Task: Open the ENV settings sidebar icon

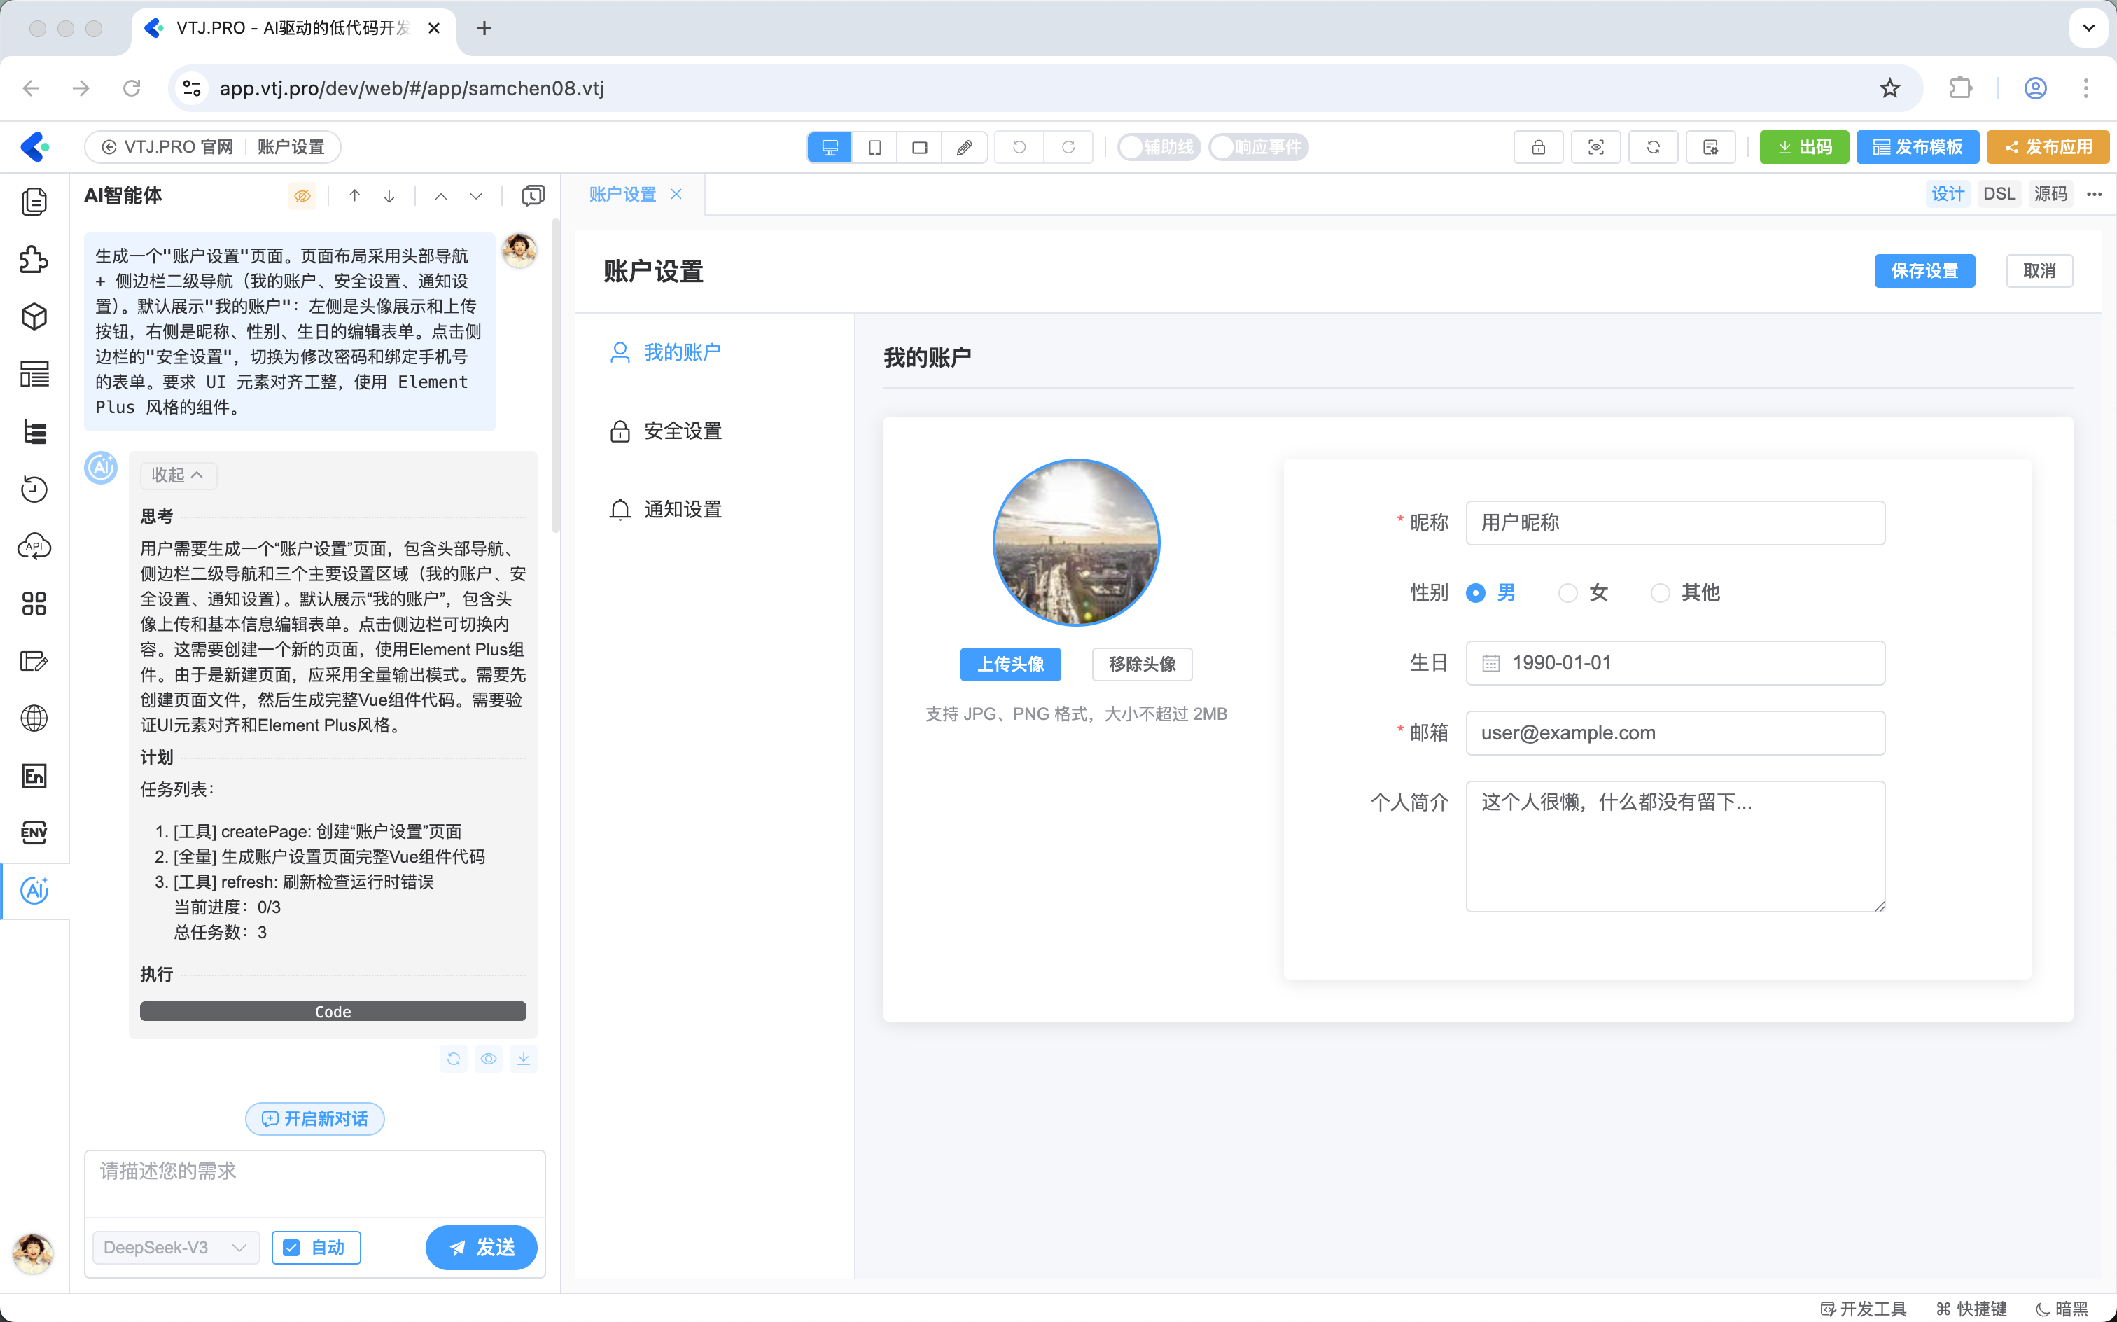Action: 34,833
